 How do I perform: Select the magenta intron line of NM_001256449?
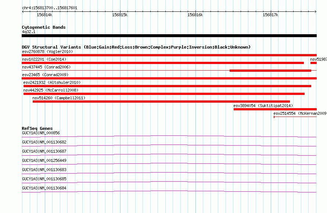pos(169,163)
